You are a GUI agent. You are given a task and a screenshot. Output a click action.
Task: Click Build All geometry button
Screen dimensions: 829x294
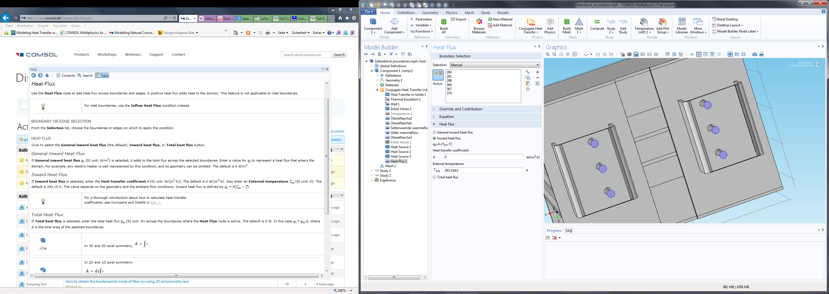[443, 26]
